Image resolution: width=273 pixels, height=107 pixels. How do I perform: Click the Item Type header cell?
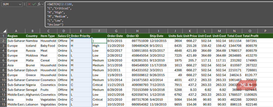click(x=49, y=36)
